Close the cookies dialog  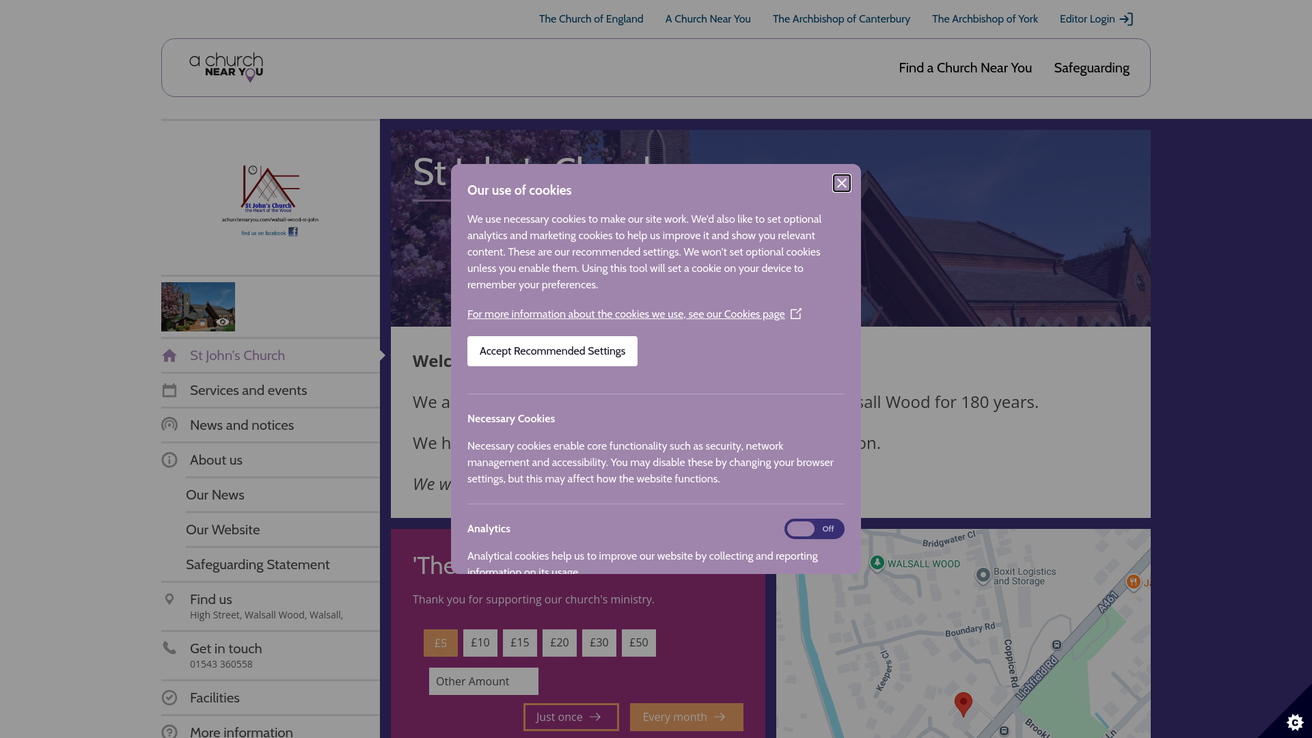click(841, 183)
